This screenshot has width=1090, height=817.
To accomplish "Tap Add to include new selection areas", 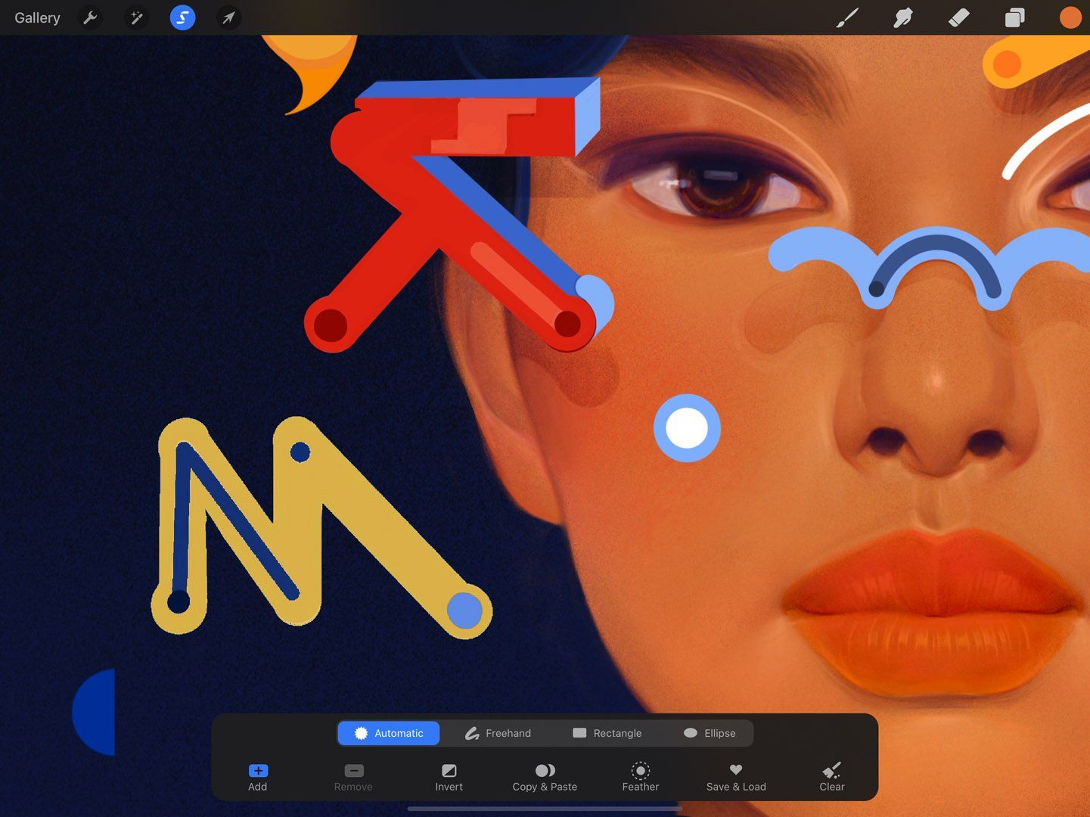I will click(257, 778).
